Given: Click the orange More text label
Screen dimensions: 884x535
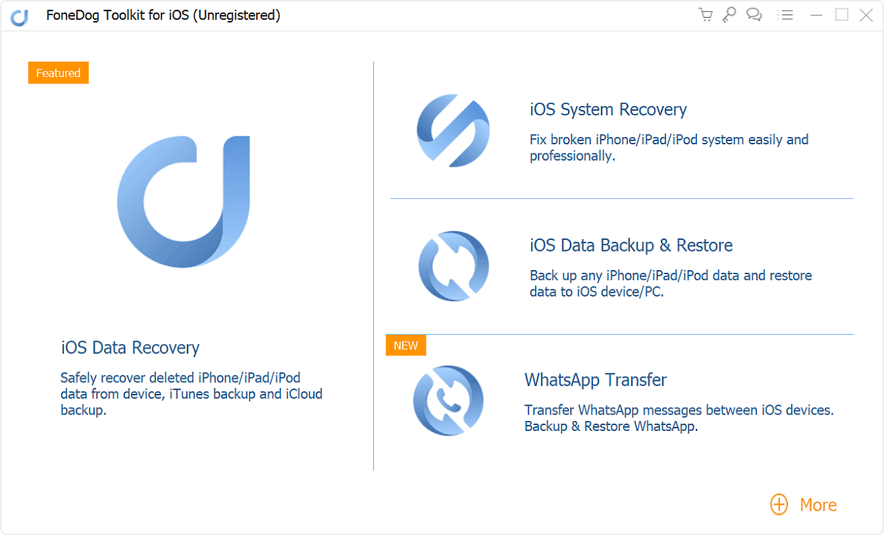Looking at the screenshot, I should [818, 505].
